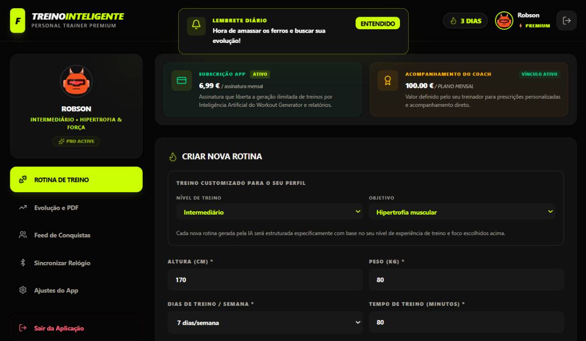Dismiss the reminder with the ENTENDIDO button
586x341 pixels.
tap(377, 23)
